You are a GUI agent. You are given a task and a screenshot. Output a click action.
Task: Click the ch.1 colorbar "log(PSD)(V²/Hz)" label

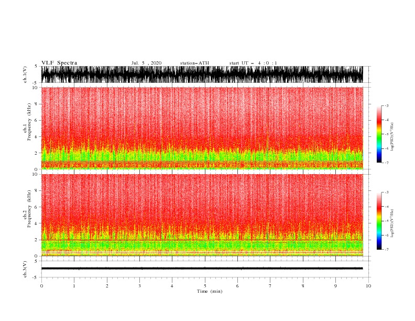(392, 137)
